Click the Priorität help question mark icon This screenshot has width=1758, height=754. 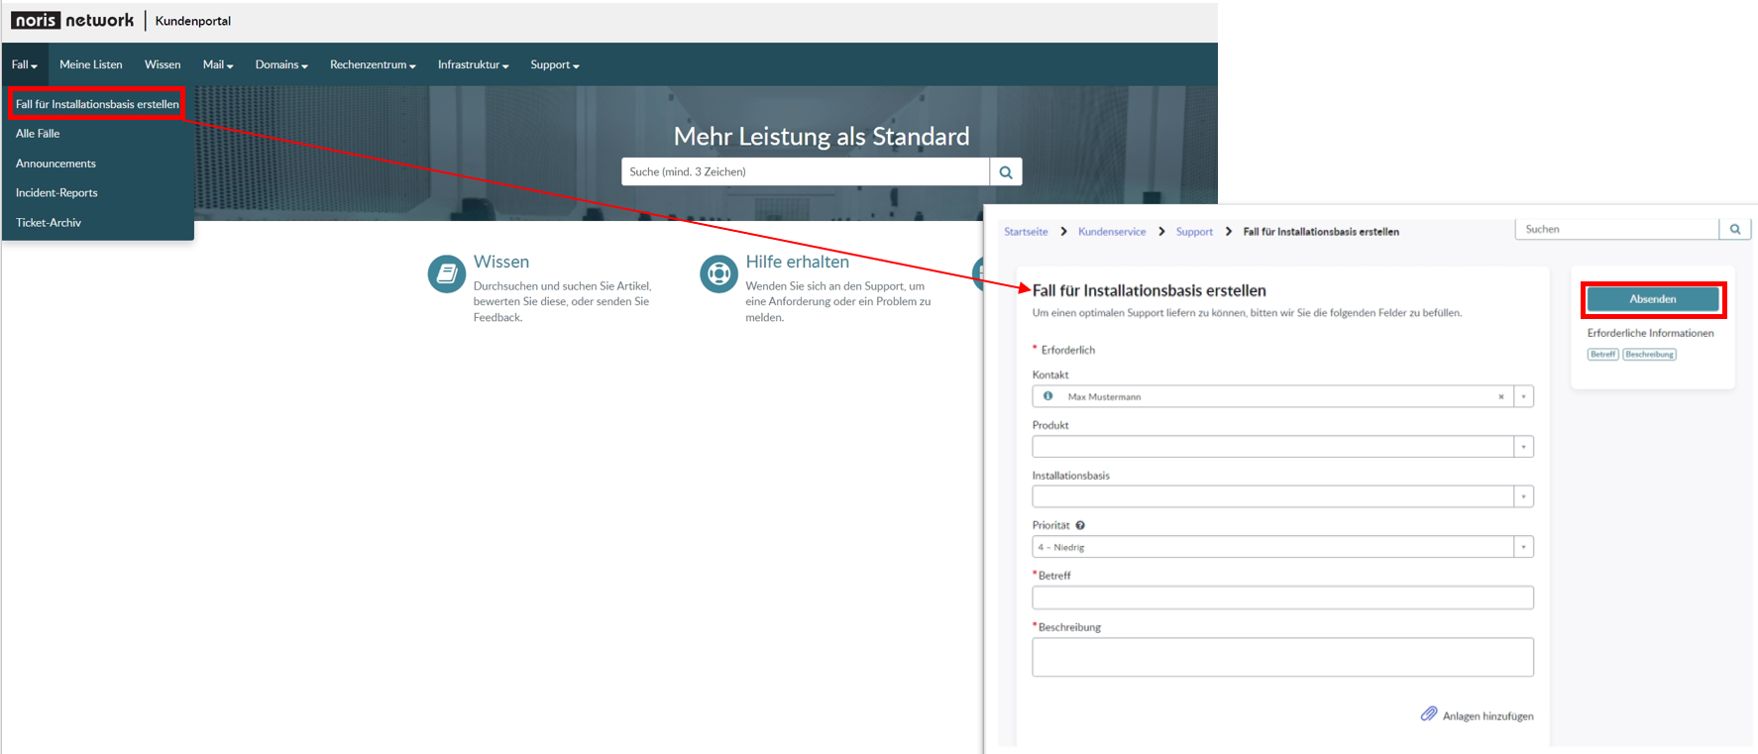(1080, 525)
